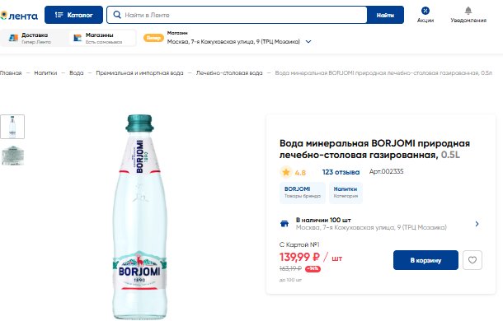Screen dimensions: 503x321
Task: Expand the store address dropdown chevron
Action: [x=308, y=42]
